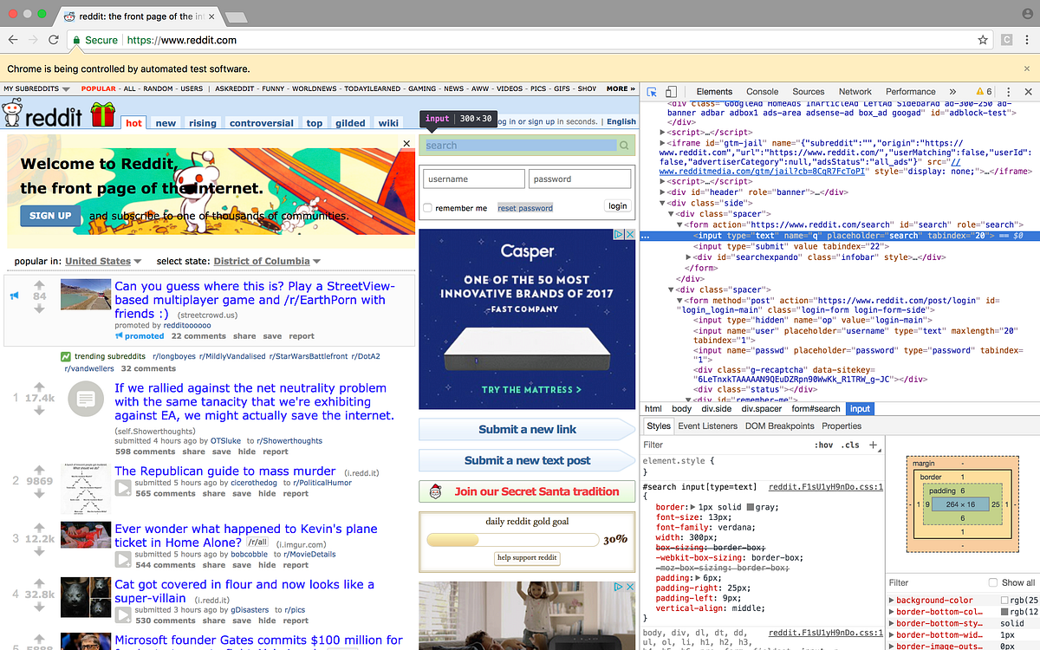Open the DevTools three-dot customization menu
Viewport: 1040px width, 650px height.
pyautogui.click(x=1008, y=91)
